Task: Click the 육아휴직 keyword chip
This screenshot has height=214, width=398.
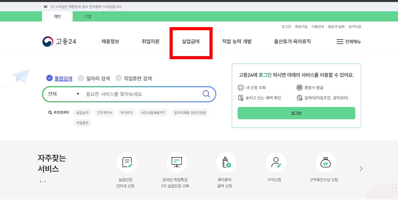Action: click(127, 113)
